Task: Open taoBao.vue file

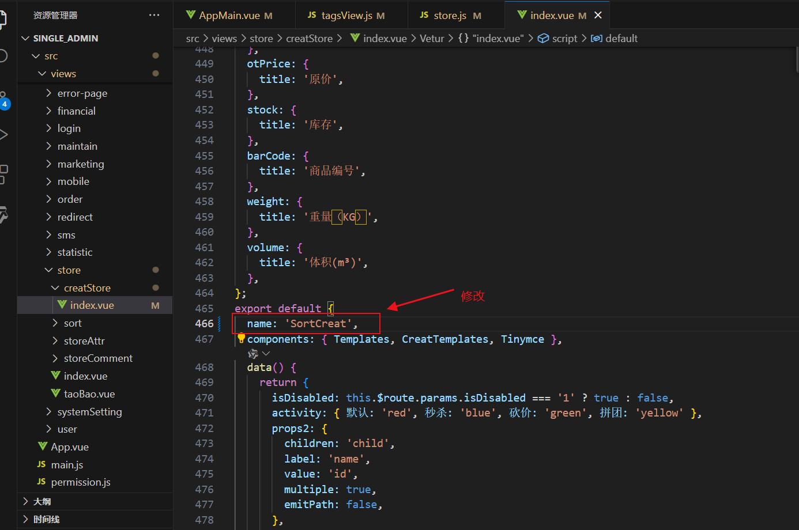Action: pos(95,393)
